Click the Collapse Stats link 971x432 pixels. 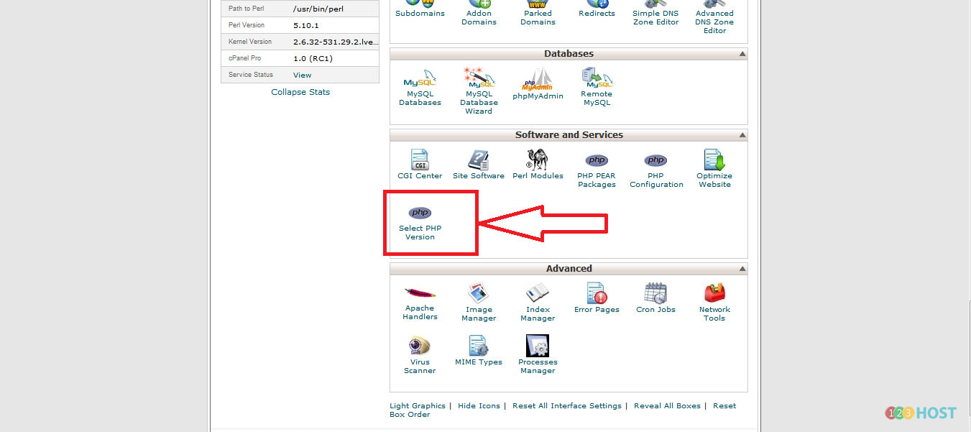[x=300, y=92]
